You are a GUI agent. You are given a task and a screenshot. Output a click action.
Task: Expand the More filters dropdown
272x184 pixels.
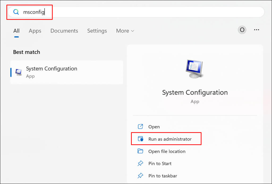125,31
